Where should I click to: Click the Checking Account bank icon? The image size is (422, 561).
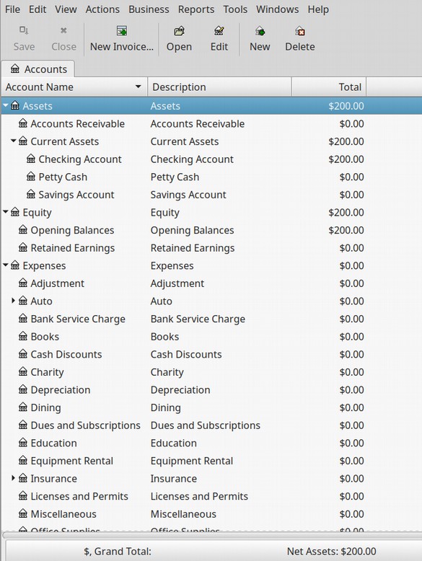pos(31,159)
